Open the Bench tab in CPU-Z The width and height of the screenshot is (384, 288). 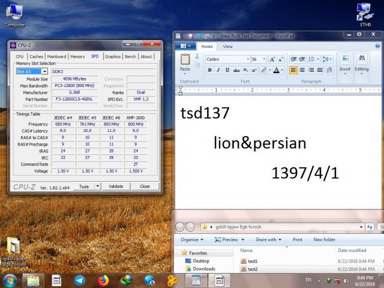pyautogui.click(x=130, y=56)
